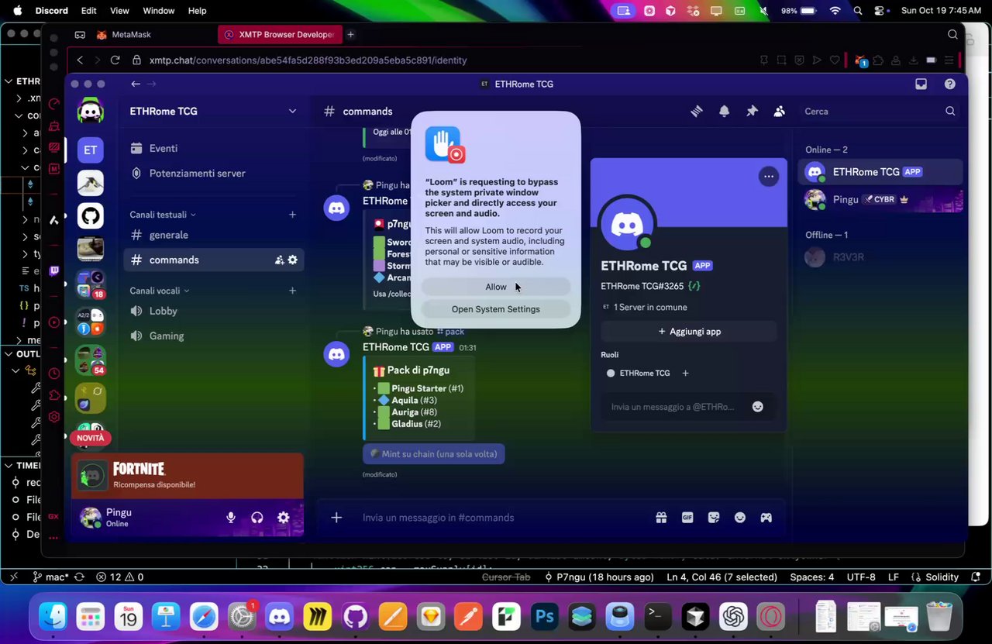Image resolution: width=992 pixels, height=644 pixels.
Task: Show pinned messages pin icon
Action: click(x=752, y=112)
